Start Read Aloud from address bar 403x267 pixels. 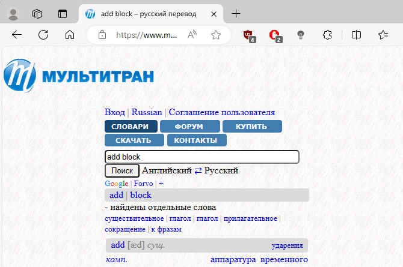pyautogui.click(x=192, y=35)
